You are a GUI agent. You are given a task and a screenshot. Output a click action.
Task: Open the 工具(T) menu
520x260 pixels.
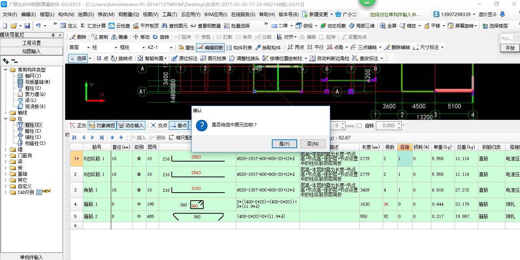pyautogui.click(x=169, y=15)
